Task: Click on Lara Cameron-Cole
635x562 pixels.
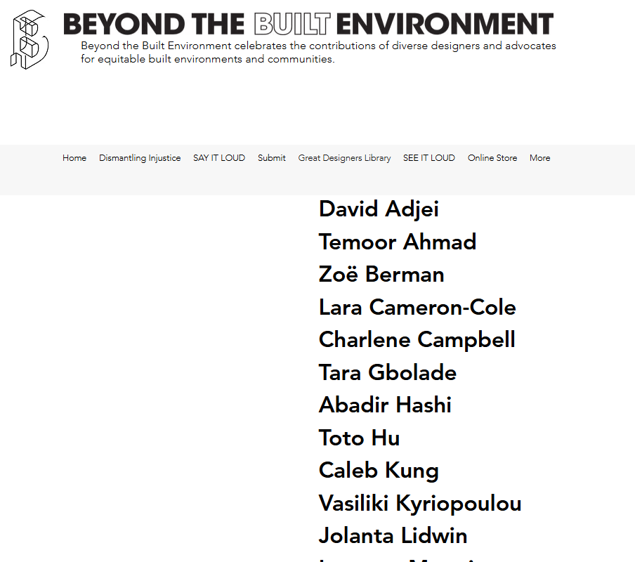Action: pyautogui.click(x=417, y=308)
